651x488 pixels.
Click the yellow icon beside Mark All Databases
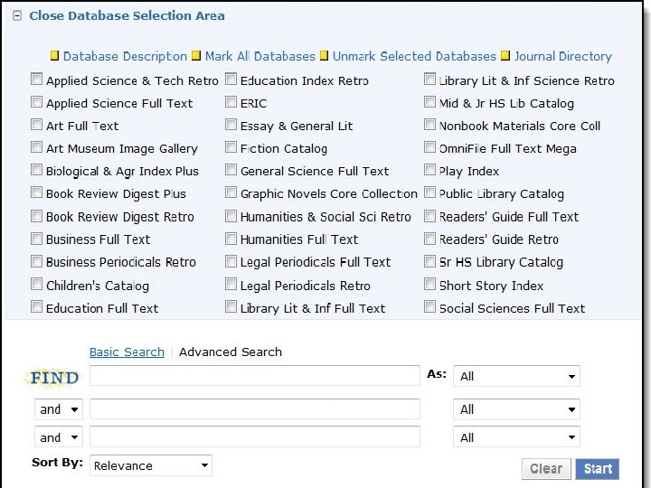point(196,56)
